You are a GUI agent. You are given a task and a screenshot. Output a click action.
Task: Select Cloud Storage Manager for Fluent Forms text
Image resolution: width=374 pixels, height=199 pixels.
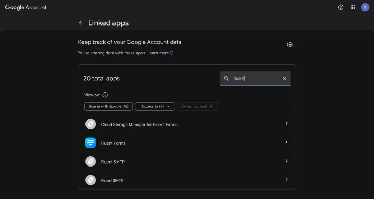139,125
